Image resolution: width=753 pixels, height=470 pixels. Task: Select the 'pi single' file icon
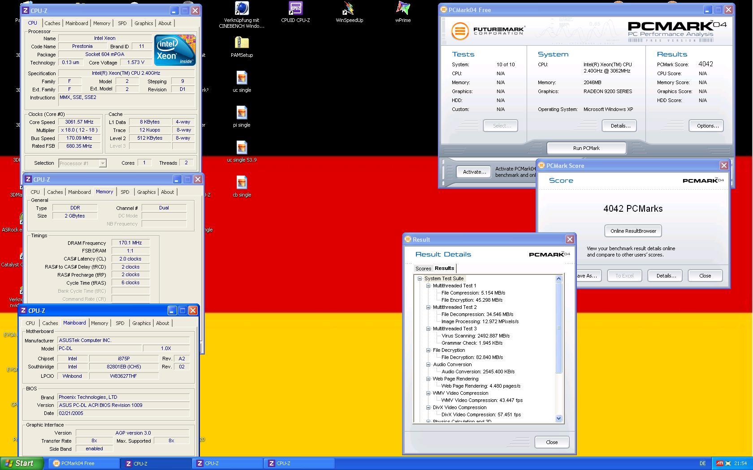pos(242,113)
